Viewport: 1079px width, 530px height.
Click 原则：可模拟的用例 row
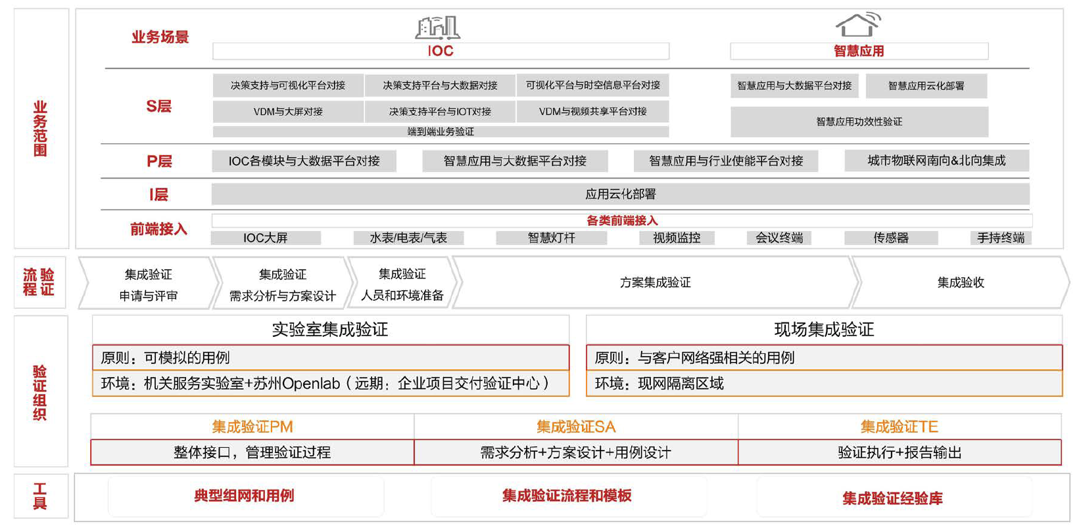(331, 358)
